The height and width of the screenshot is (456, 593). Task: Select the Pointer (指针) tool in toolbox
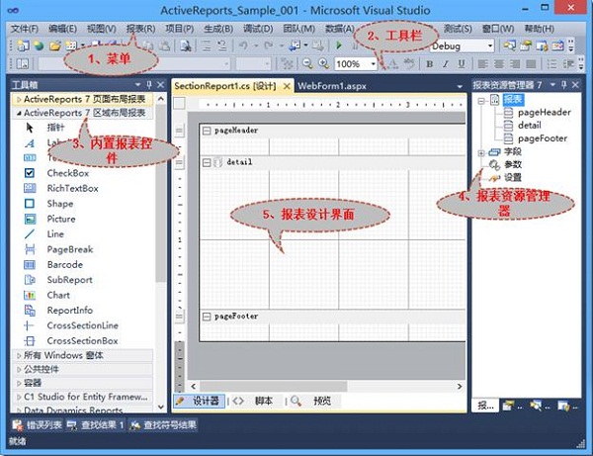coord(55,128)
